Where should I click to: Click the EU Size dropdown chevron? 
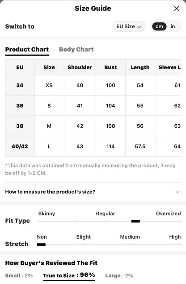(139, 27)
